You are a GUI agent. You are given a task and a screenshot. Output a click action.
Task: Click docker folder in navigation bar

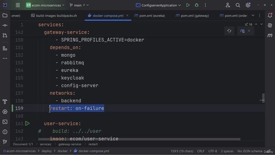pyautogui.click(x=63, y=151)
